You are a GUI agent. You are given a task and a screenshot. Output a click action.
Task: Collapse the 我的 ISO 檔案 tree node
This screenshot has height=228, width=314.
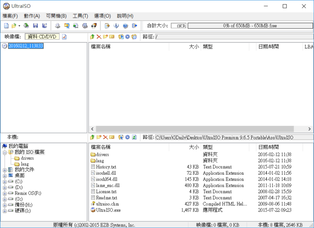(x=5, y=153)
